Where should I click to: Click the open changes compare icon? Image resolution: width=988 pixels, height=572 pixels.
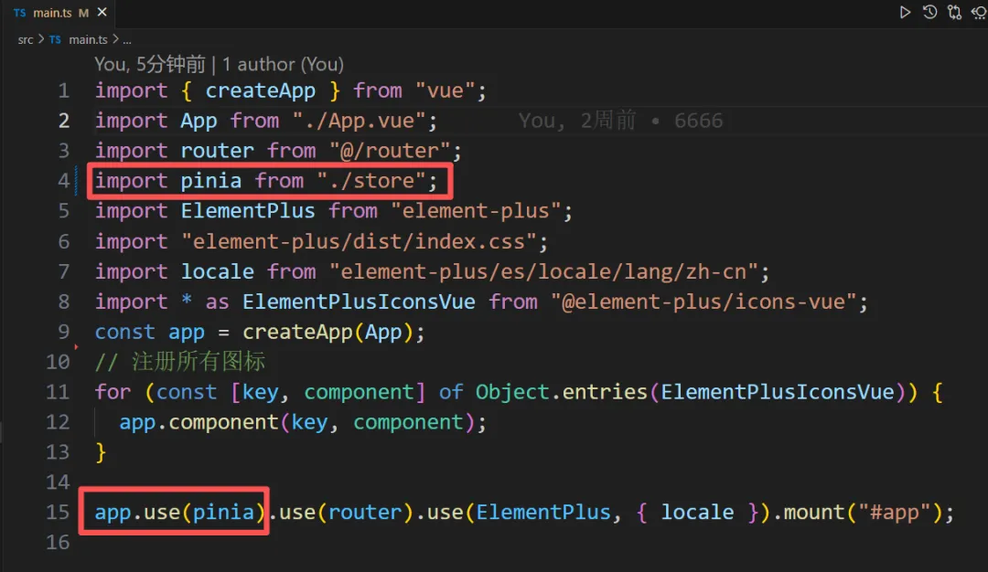pos(954,13)
